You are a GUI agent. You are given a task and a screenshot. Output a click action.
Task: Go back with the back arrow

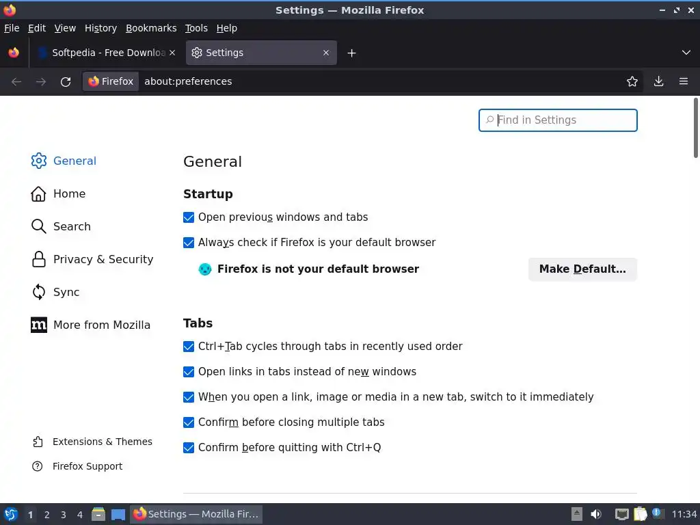click(x=16, y=81)
